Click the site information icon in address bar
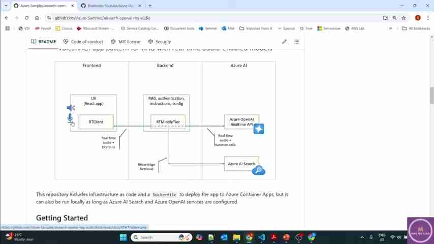 49,18
